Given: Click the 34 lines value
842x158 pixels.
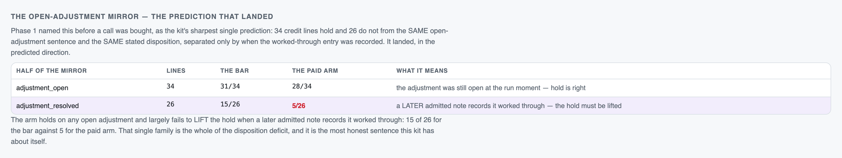Looking at the screenshot, I should click(x=170, y=86).
